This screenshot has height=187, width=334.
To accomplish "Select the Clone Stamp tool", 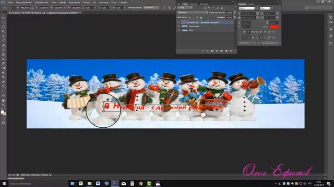I will tap(3, 54).
